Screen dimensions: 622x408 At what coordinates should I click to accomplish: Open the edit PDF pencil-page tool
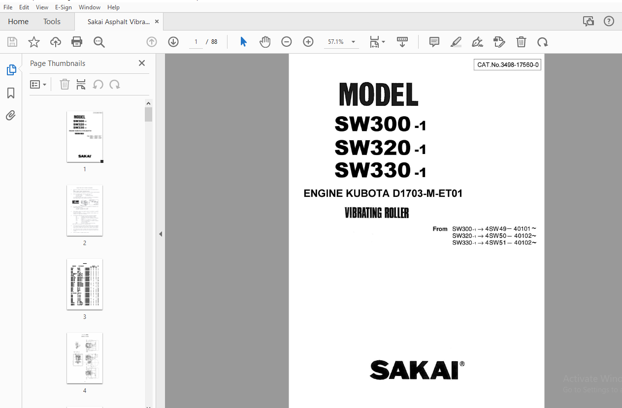499,42
